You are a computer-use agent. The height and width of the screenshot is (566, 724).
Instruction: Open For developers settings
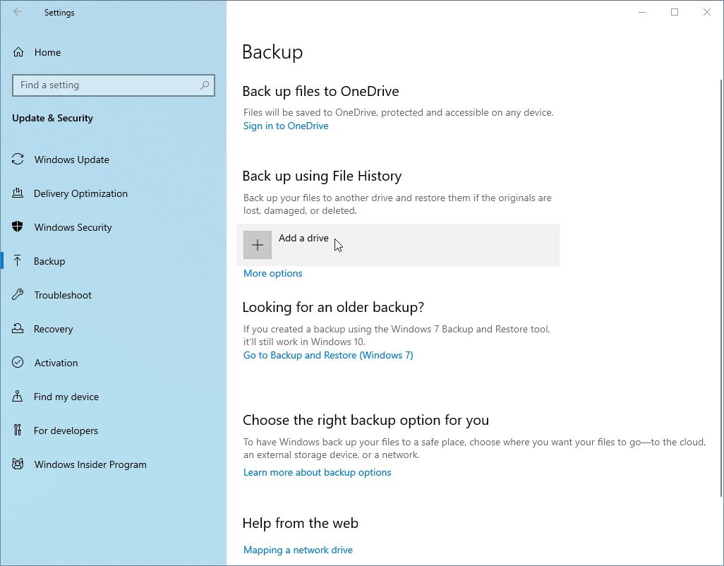point(66,430)
